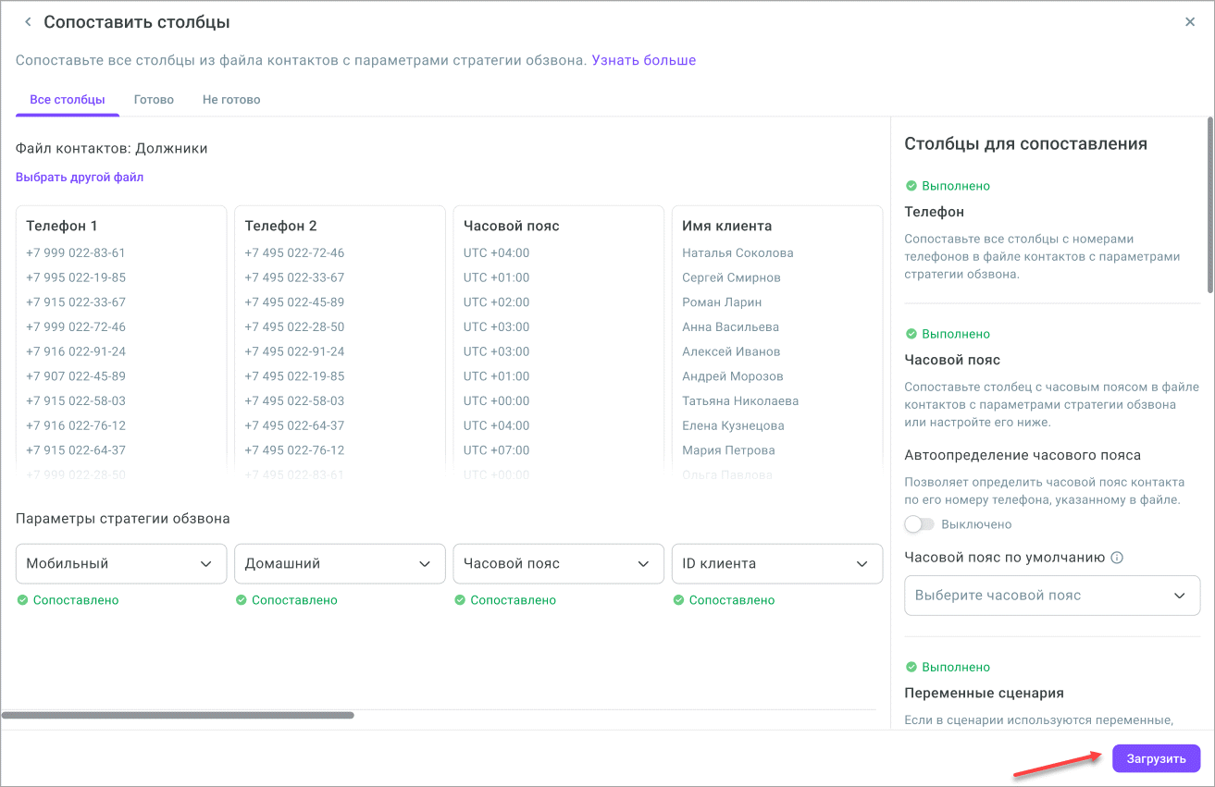
Task: Click Выполнено check icon above Часовой пояс section
Action: coord(911,334)
